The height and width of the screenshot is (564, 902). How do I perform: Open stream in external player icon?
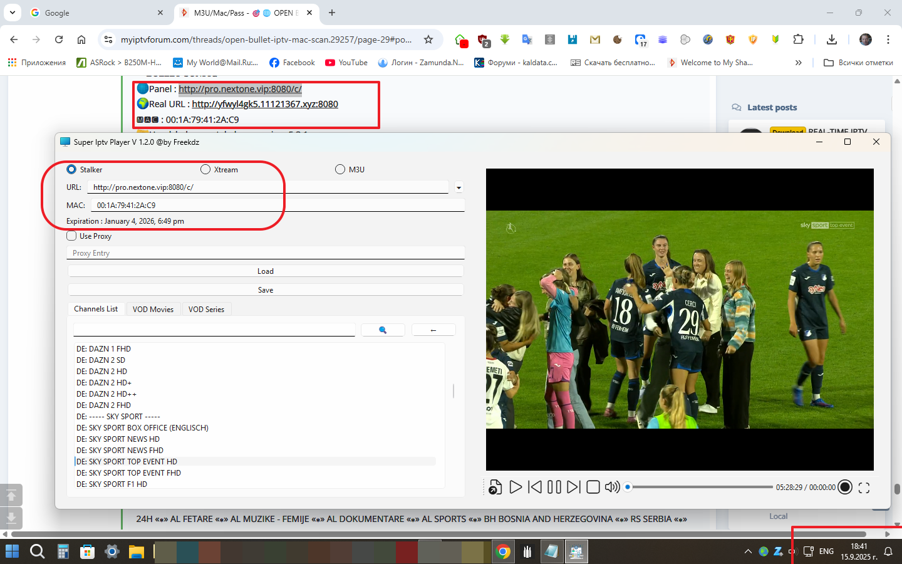coord(495,487)
